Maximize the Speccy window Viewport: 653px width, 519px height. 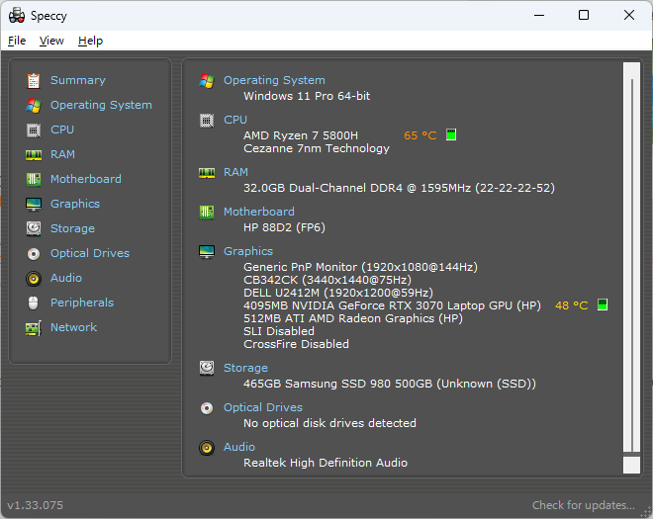(584, 16)
